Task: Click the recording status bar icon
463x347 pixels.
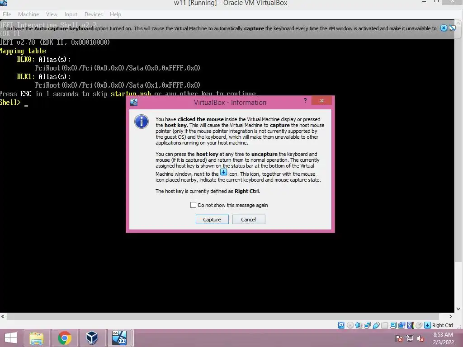Action: [x=402, y=325]
